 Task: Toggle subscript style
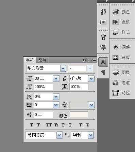[70, 125]
